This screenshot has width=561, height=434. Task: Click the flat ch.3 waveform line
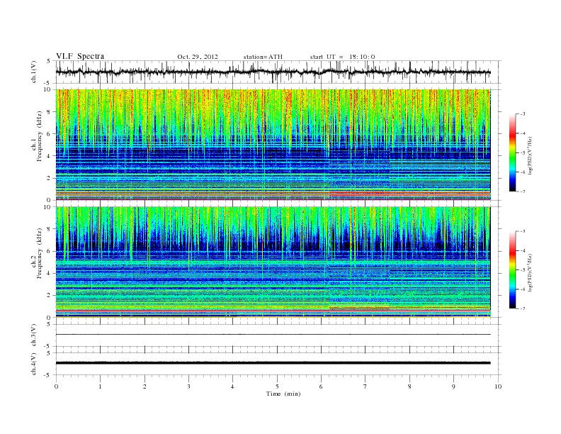pyautogui.click(x=273, y=335)
